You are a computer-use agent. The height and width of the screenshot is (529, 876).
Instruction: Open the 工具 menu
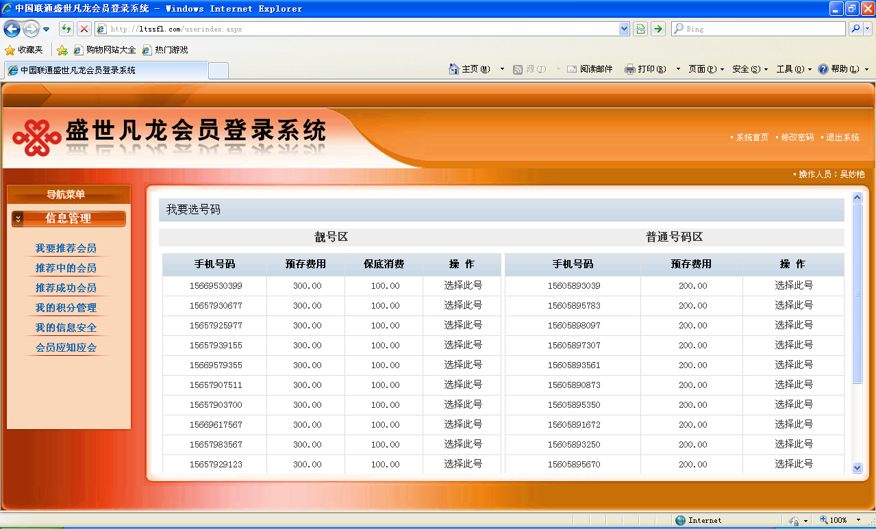pos(794,69)
